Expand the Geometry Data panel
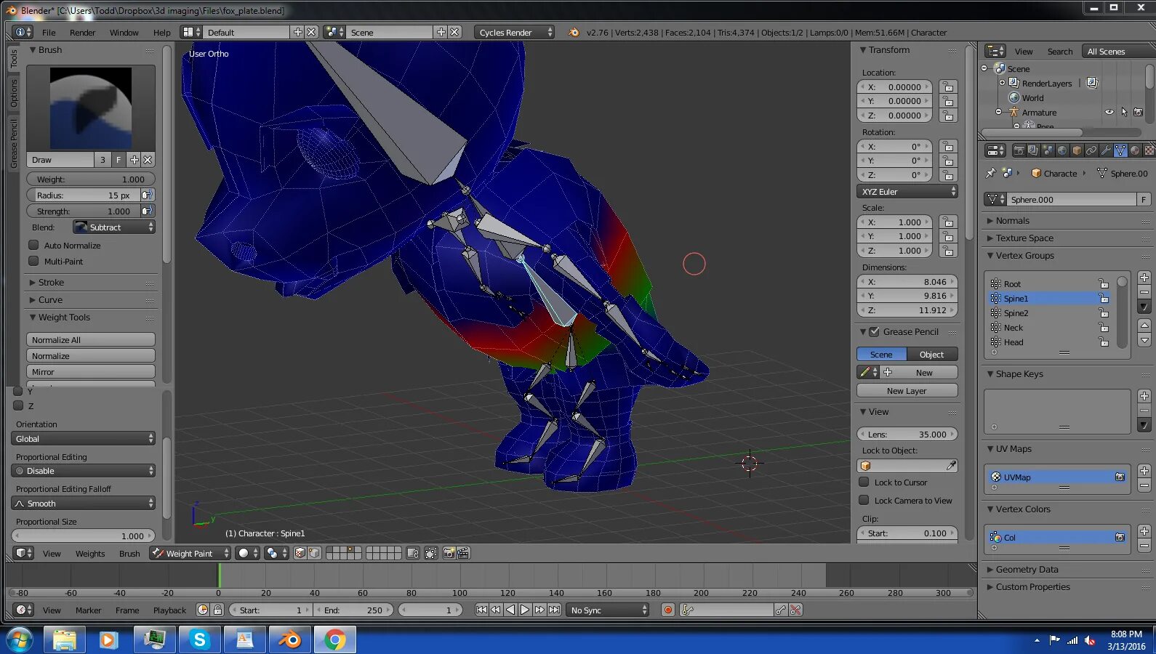 [x=1027, y=569]
